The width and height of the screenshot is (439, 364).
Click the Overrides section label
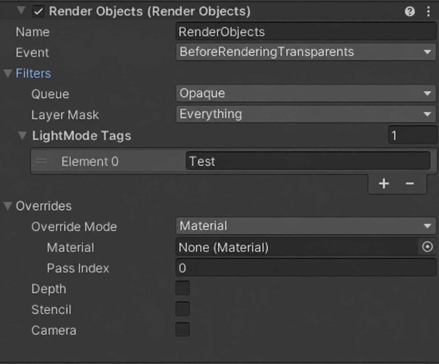(44, 206)
